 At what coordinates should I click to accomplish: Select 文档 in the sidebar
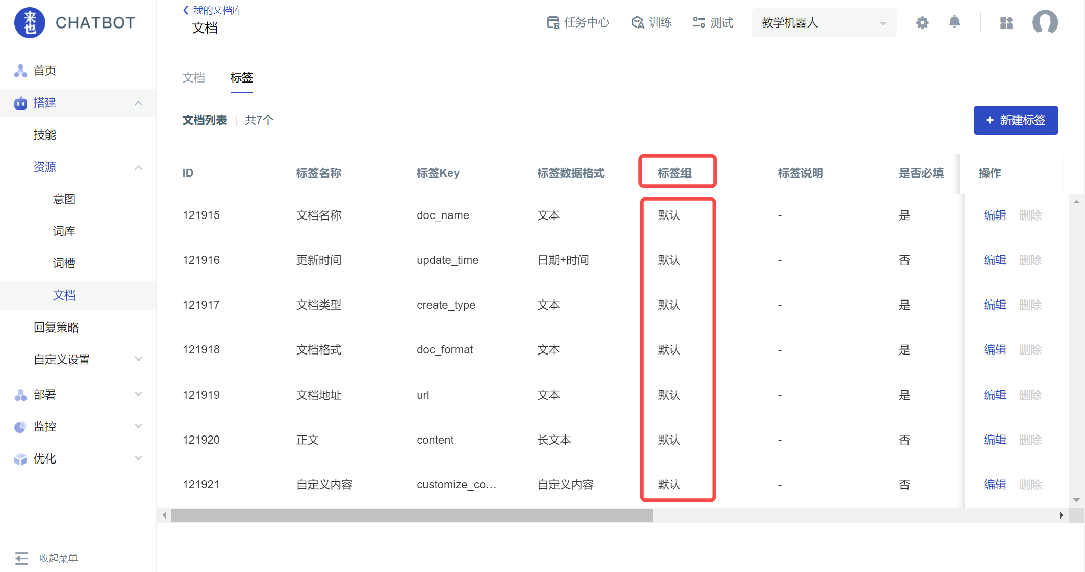[64, 295]
